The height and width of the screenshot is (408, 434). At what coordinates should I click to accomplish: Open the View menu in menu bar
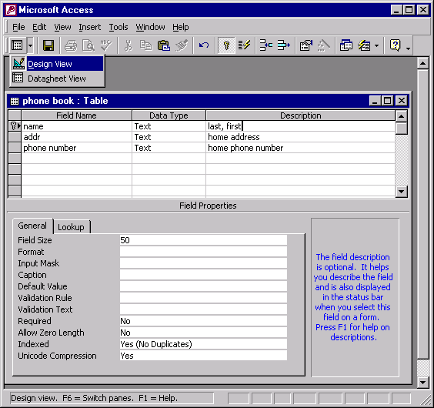click(62, 27)
